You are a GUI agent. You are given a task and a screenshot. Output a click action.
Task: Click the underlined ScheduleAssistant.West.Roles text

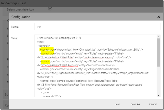58,58
